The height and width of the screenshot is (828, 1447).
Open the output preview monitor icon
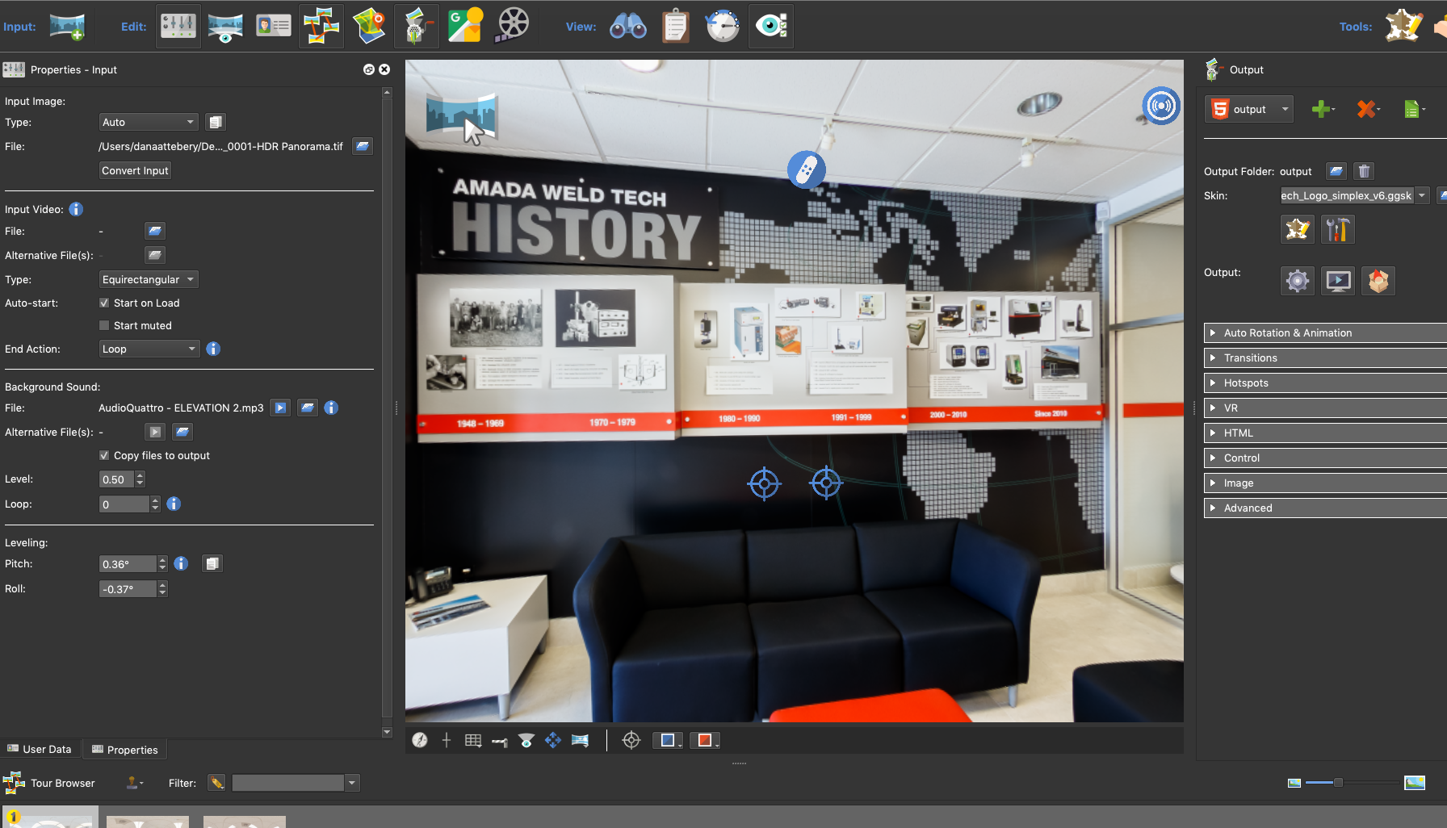[1338, 281]
